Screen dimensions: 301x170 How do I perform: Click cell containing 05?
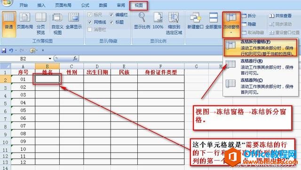(23, 110)
